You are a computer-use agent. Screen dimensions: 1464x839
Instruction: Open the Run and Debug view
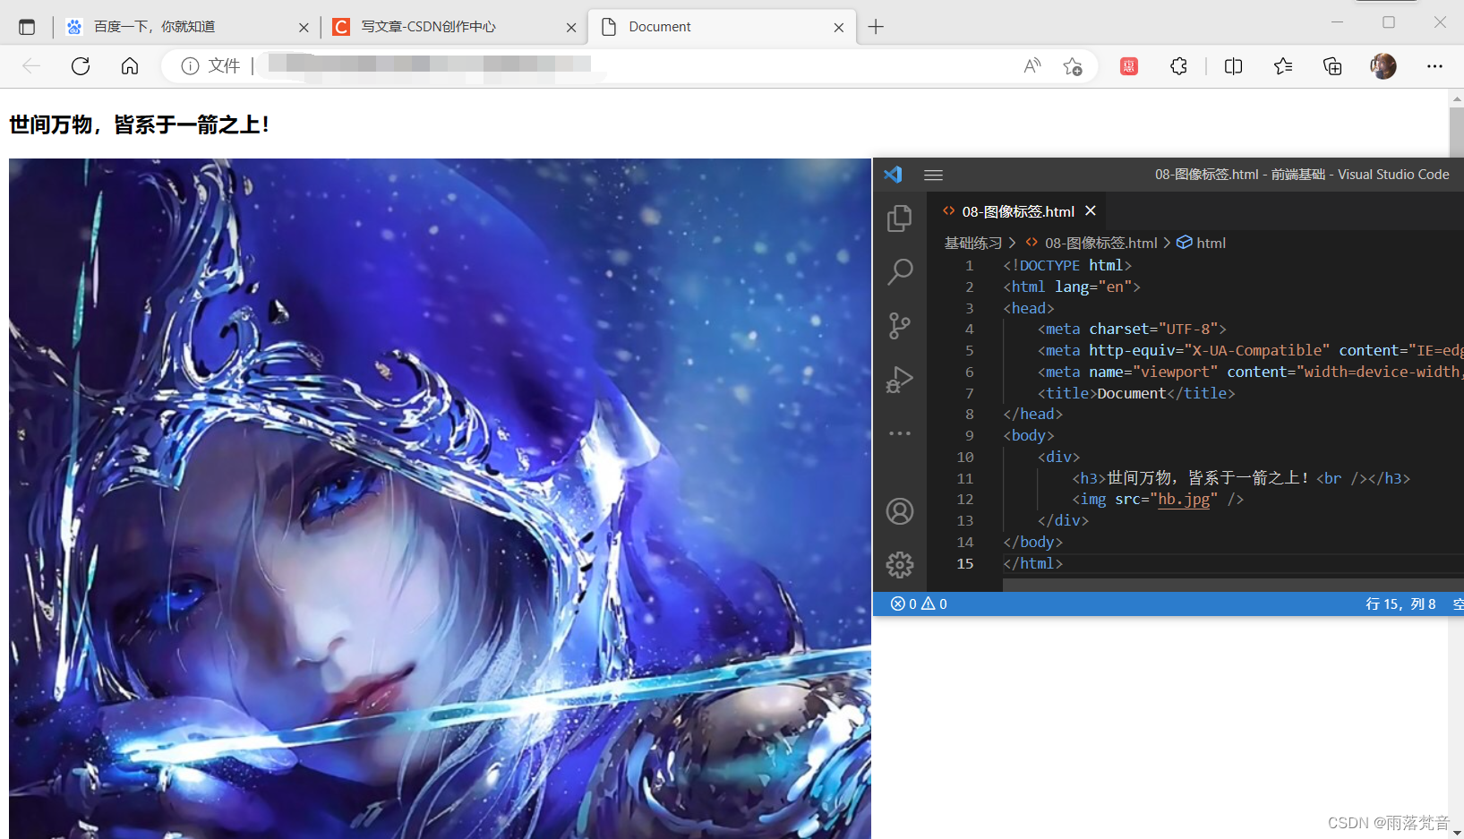click(899, 380)
